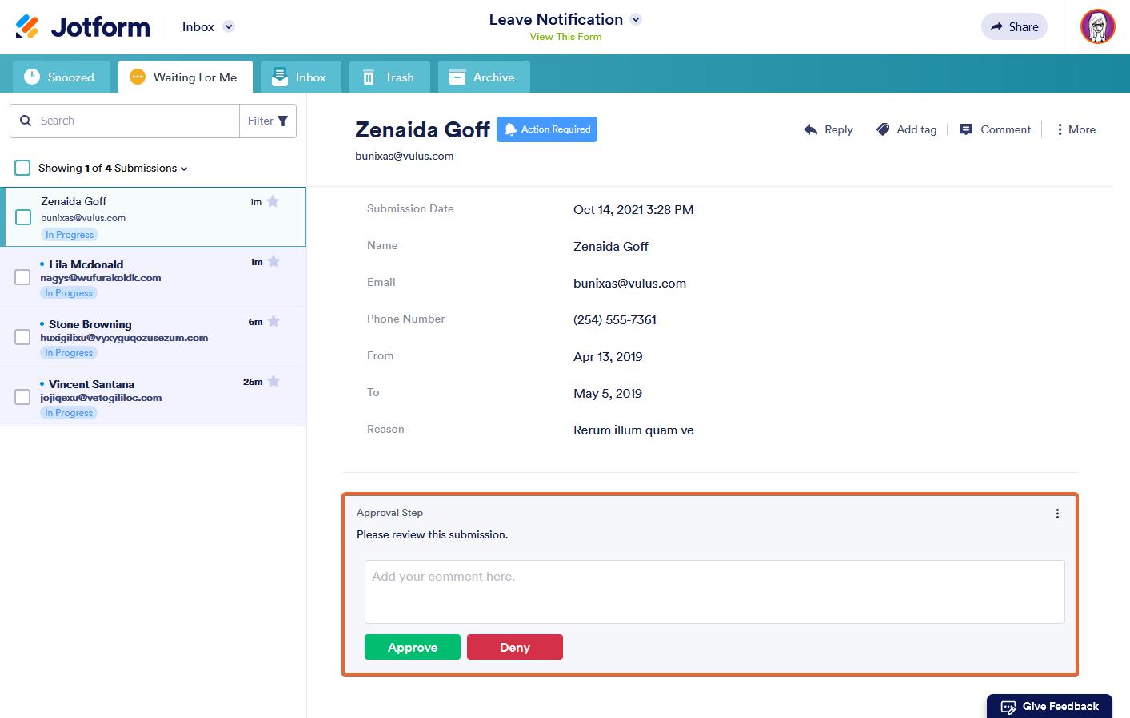Click the Jotform logo
Screen dimensions: 1130x718
[x=81, y=26]
